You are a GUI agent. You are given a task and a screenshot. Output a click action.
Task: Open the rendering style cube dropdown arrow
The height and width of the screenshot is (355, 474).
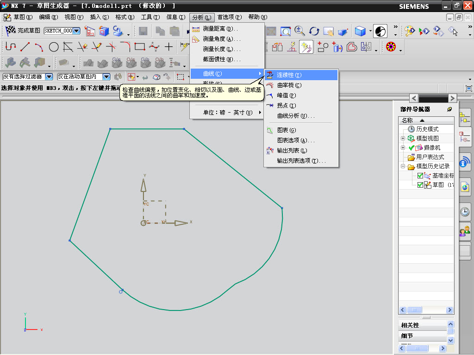click(370, 31)
